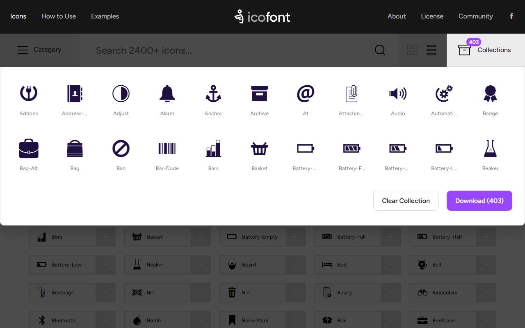Screen dimensions: 525x328
Task: Go to How to Use page
Action: point(59,16)
